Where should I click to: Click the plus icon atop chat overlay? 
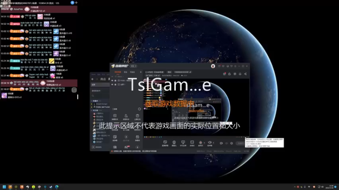[76, 3]
